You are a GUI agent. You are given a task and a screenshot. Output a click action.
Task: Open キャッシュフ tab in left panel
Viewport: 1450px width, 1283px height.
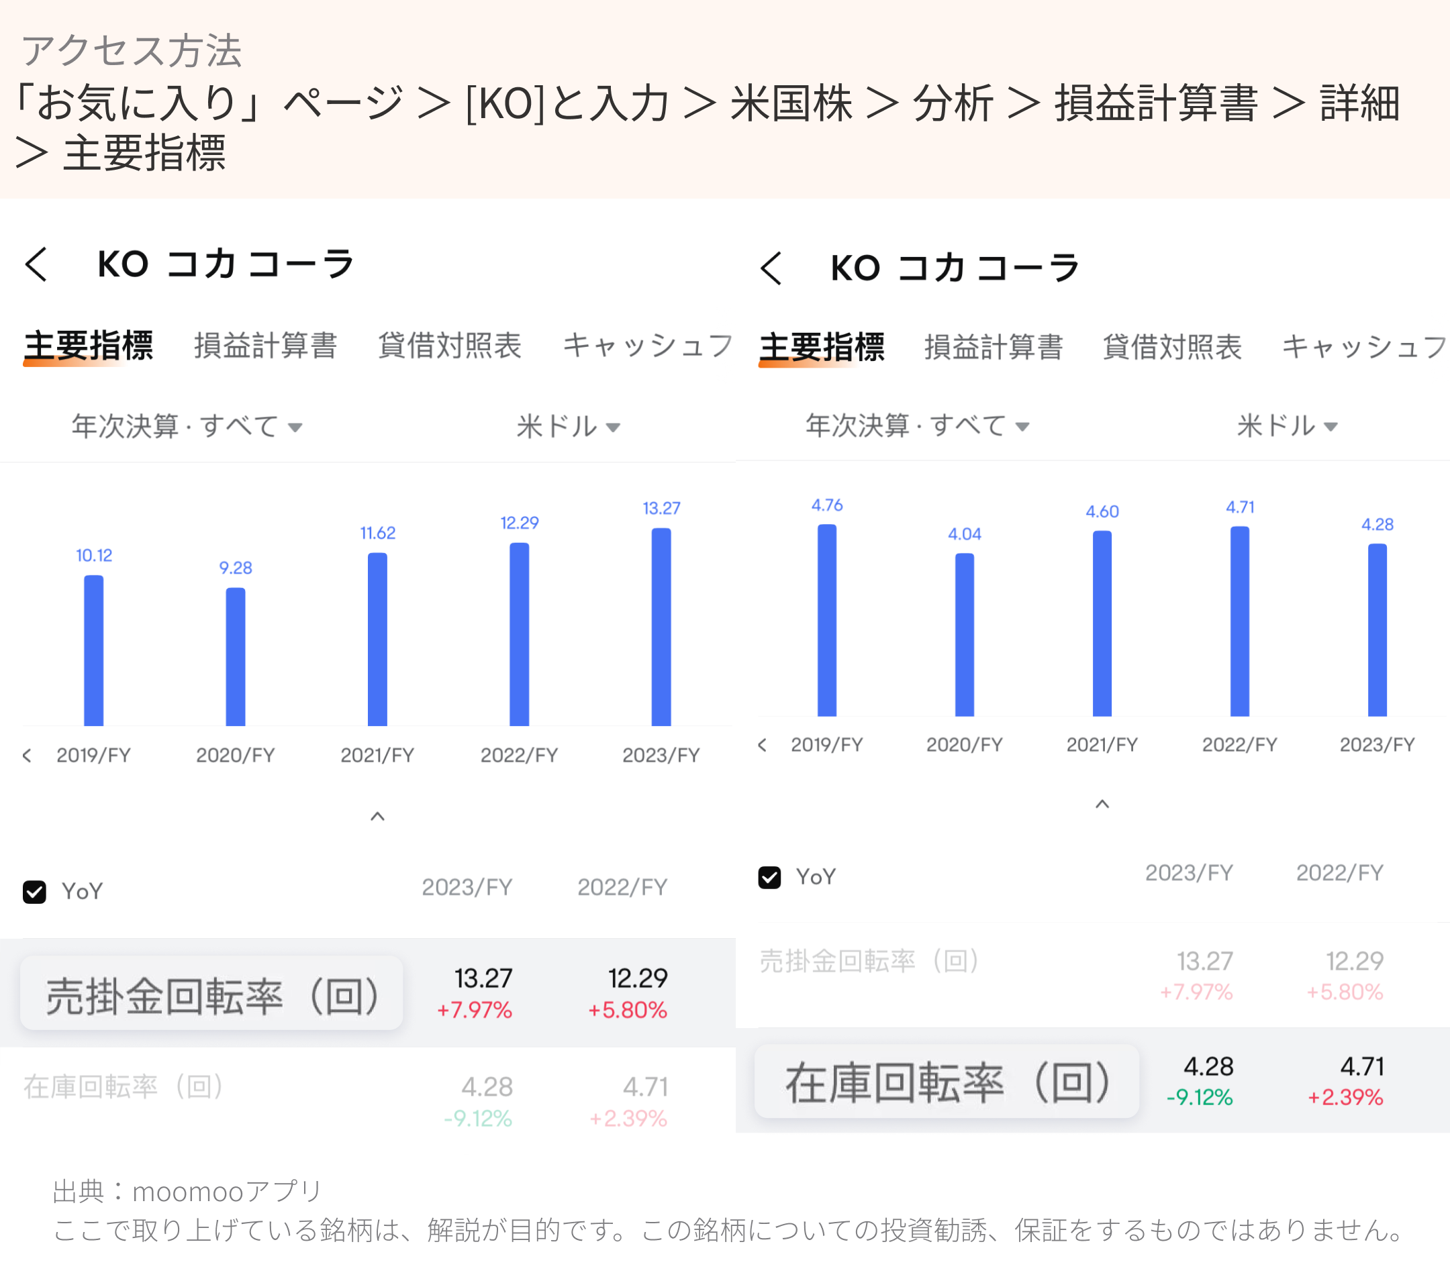(648, 346)
